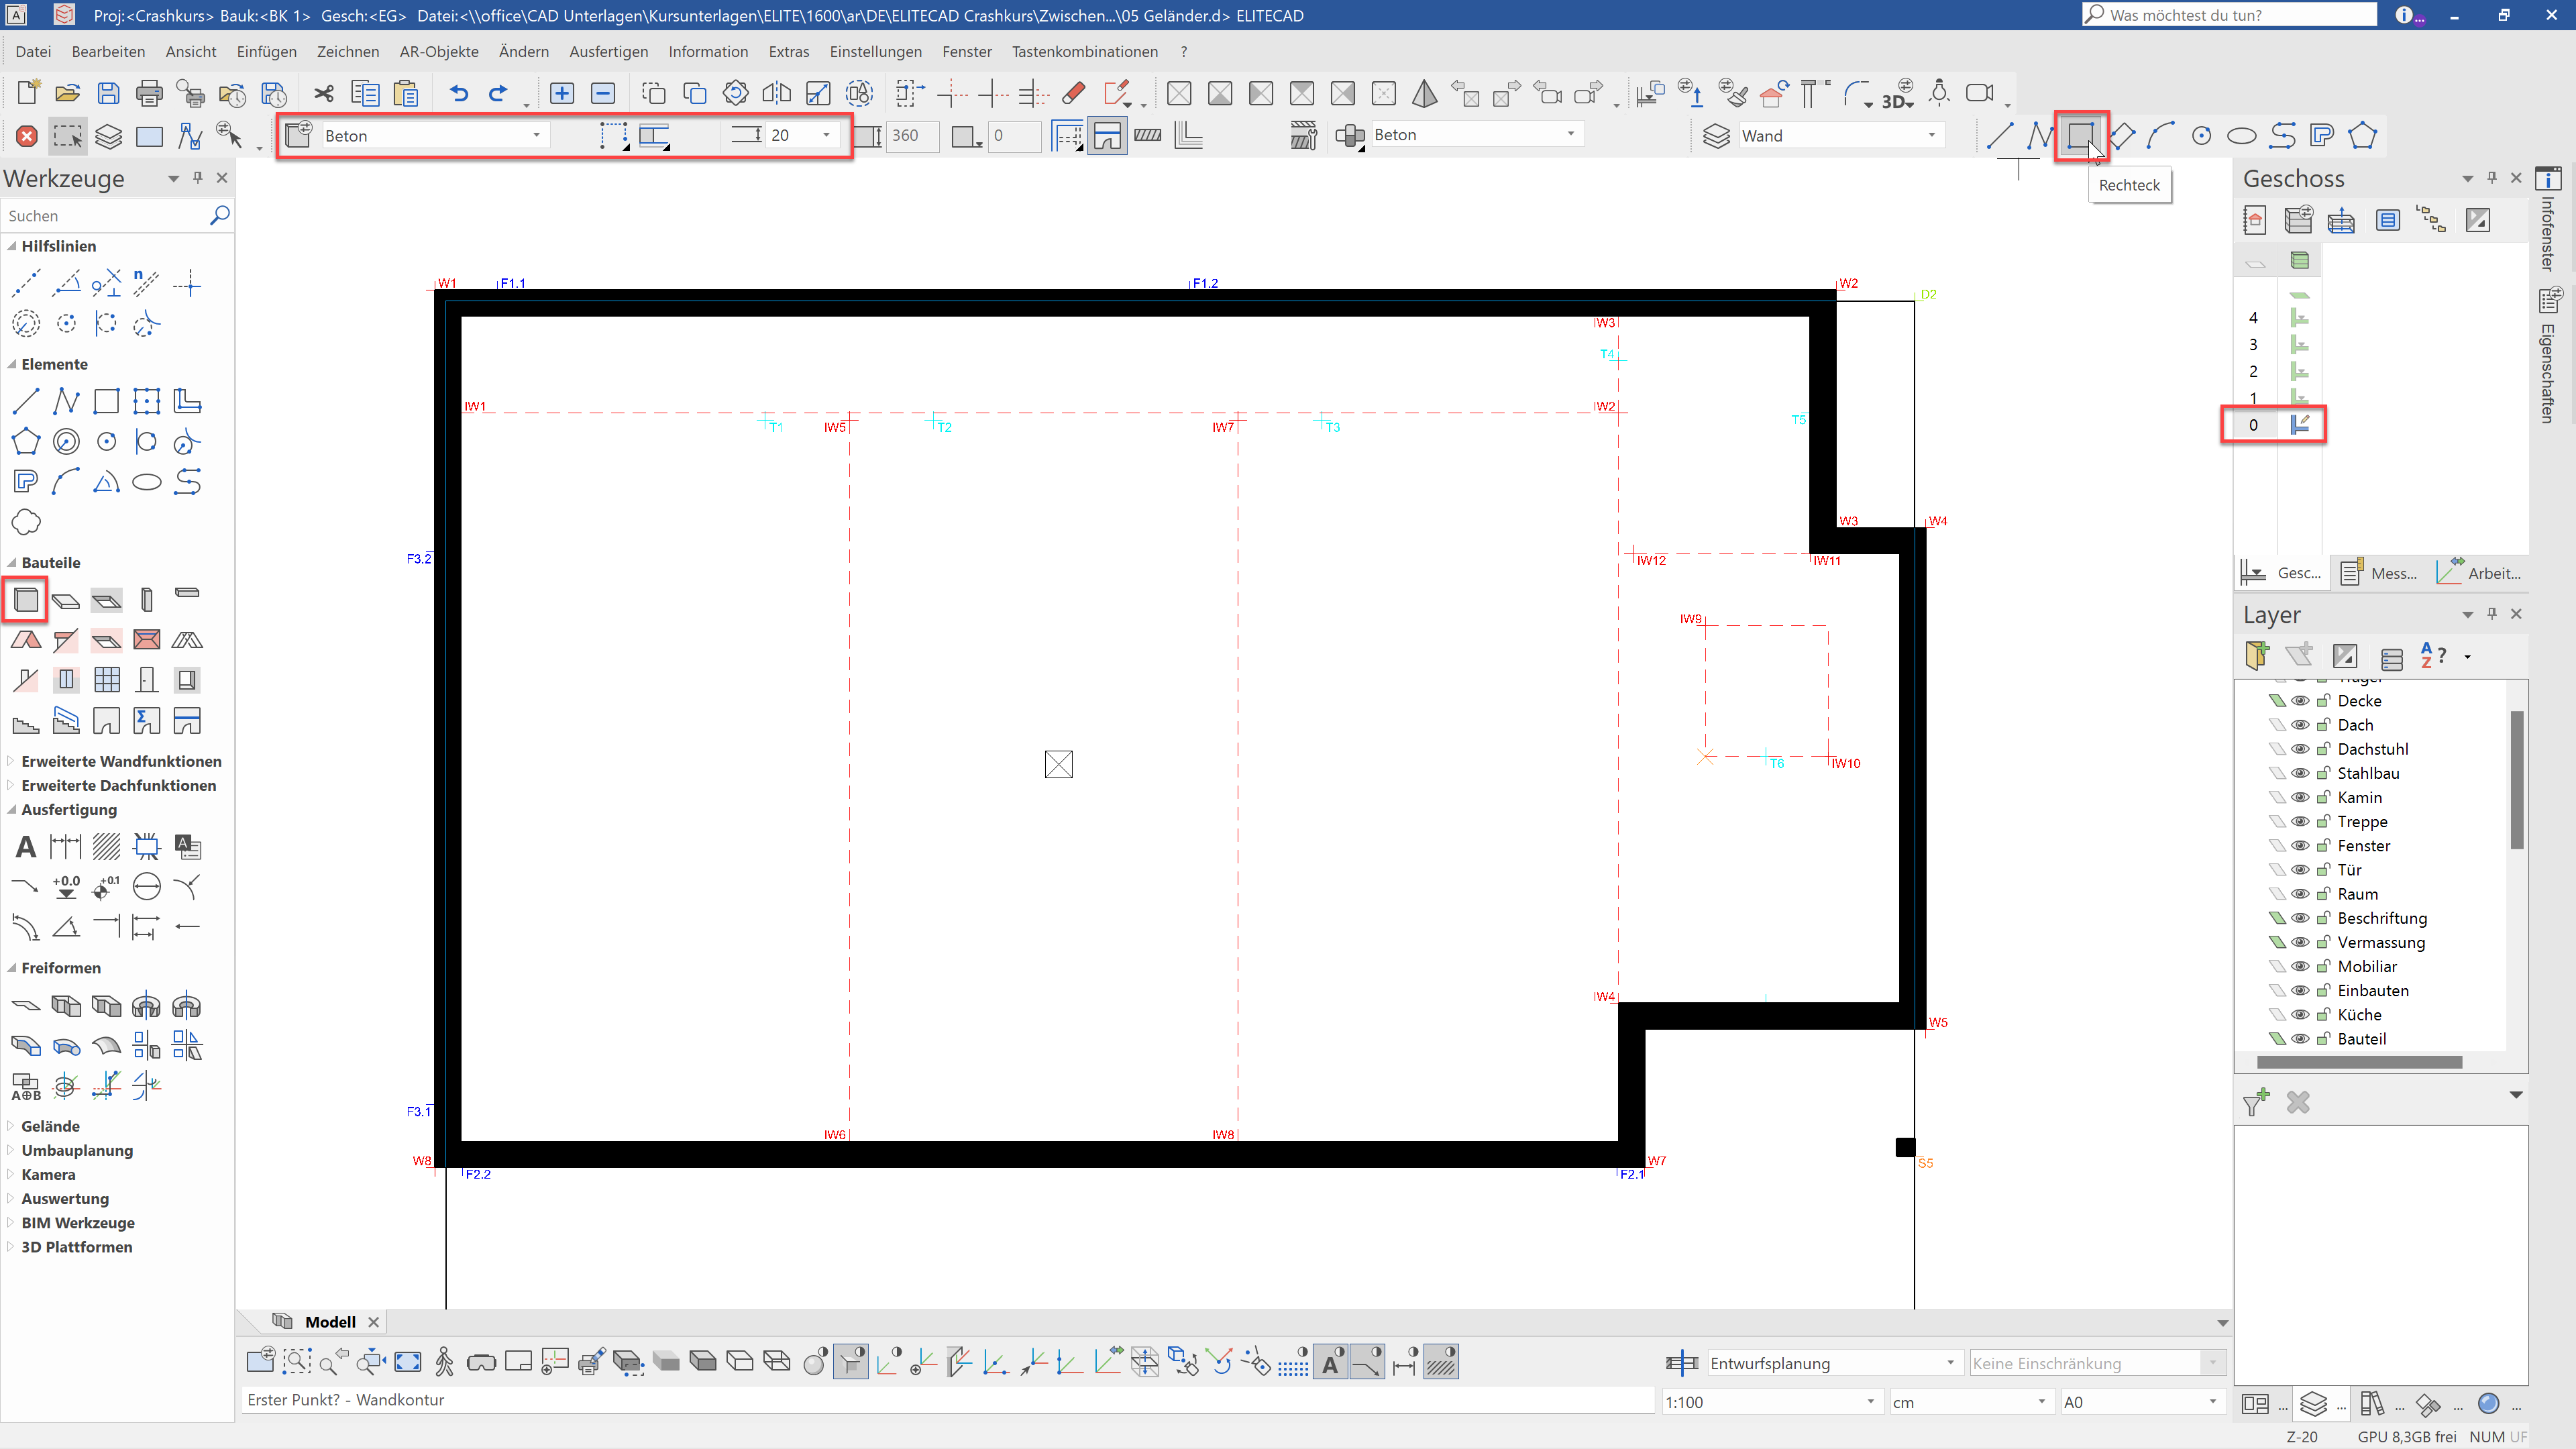This screenshot has width=2576, height=1449.
Task: Toggle the lock of the Mobiliar layer
Action: coord(2323,966)
